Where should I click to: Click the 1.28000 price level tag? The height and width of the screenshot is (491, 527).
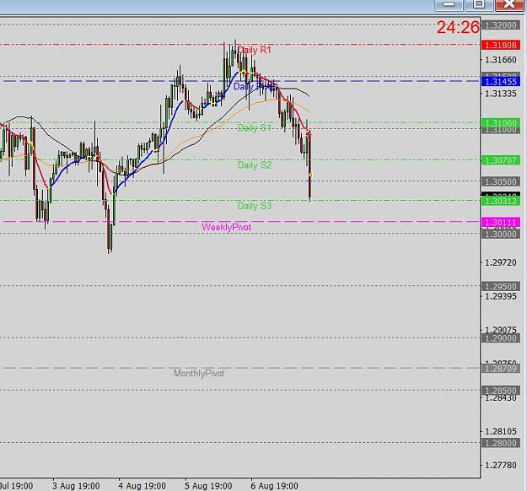[501, 443]
